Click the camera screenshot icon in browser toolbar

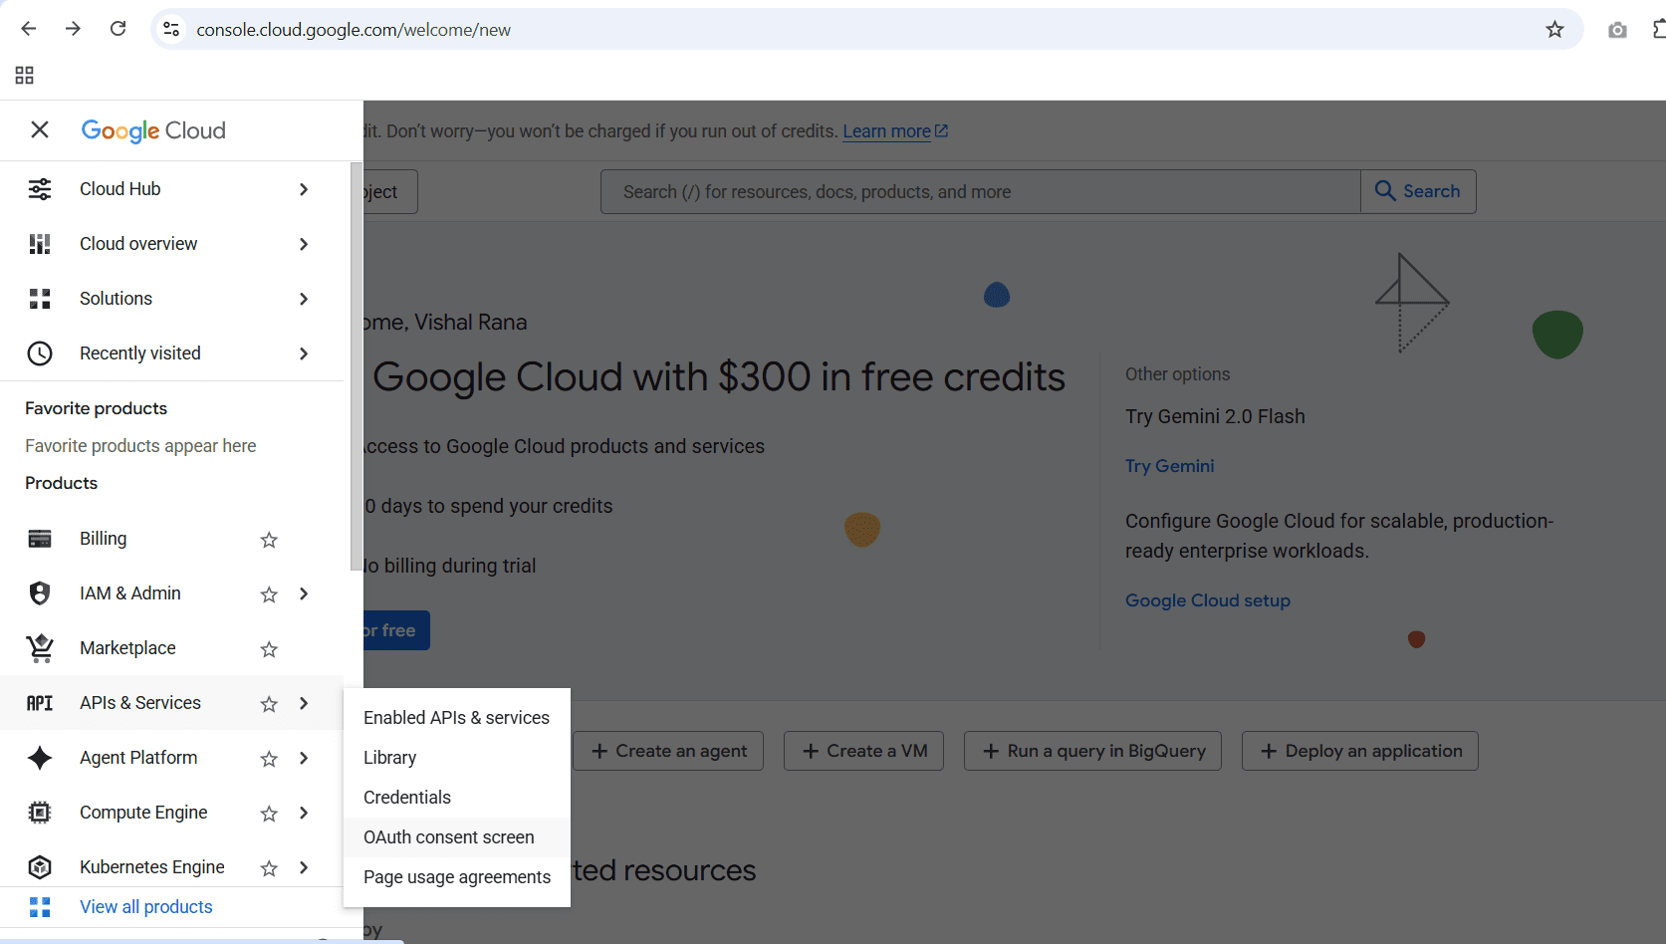1617,30
